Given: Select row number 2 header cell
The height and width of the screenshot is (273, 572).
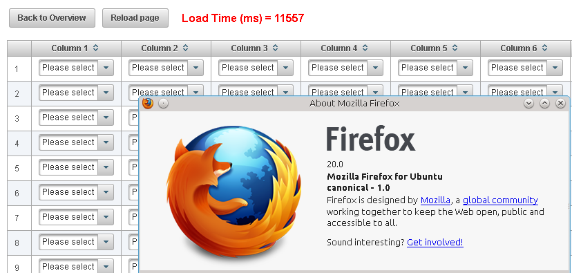Looking at the screenshot, I should click(x=19, y=93).
